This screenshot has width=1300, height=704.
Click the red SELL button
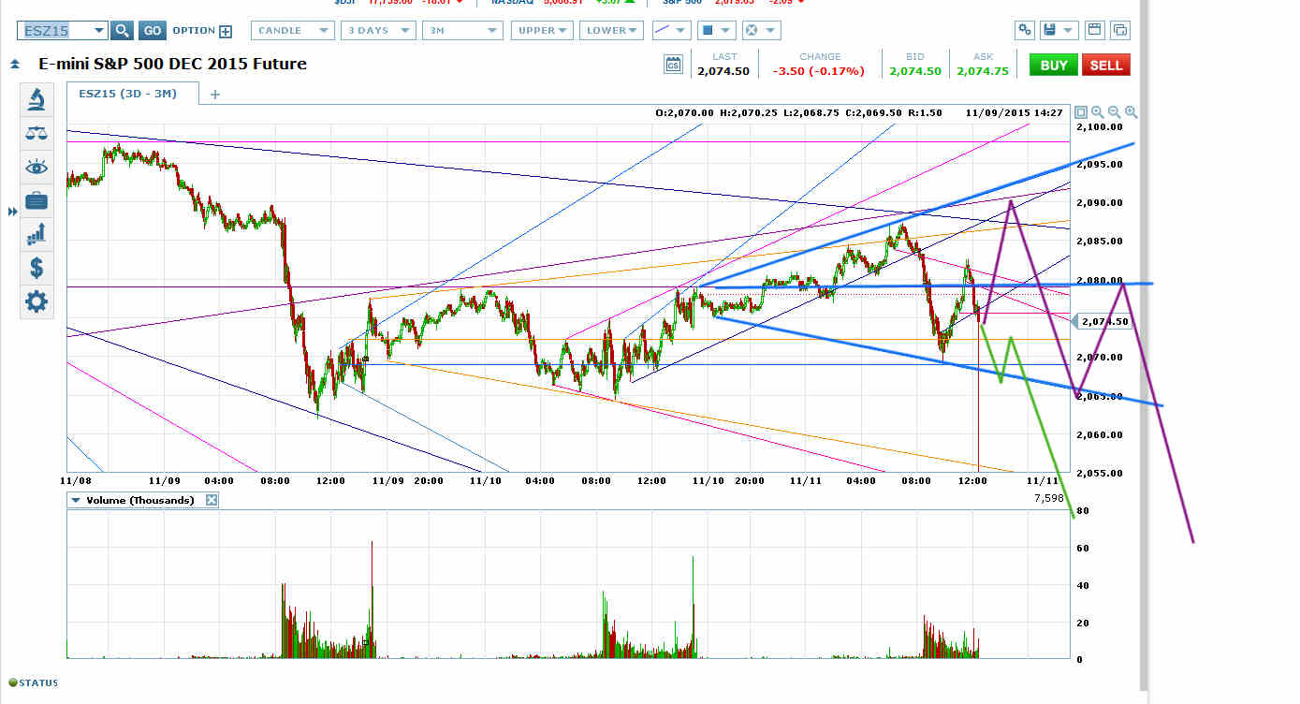tap(1105, 65)
